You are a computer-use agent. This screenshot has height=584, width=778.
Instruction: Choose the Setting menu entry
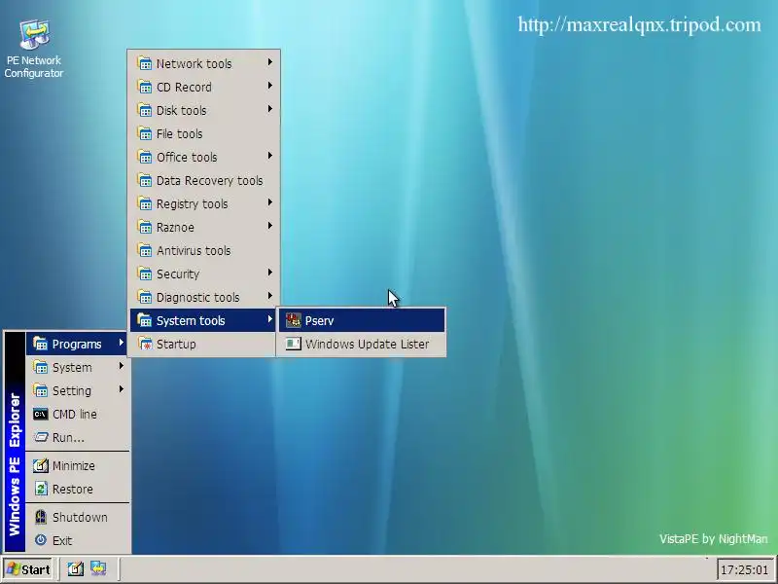click(x=77, y=390)
